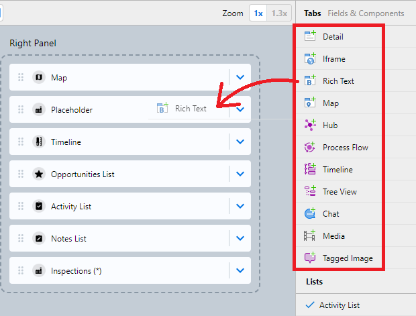This screenshot has height=316, width=416.
Task: Click the Tree View component icon
Action: tap(310, 192)
